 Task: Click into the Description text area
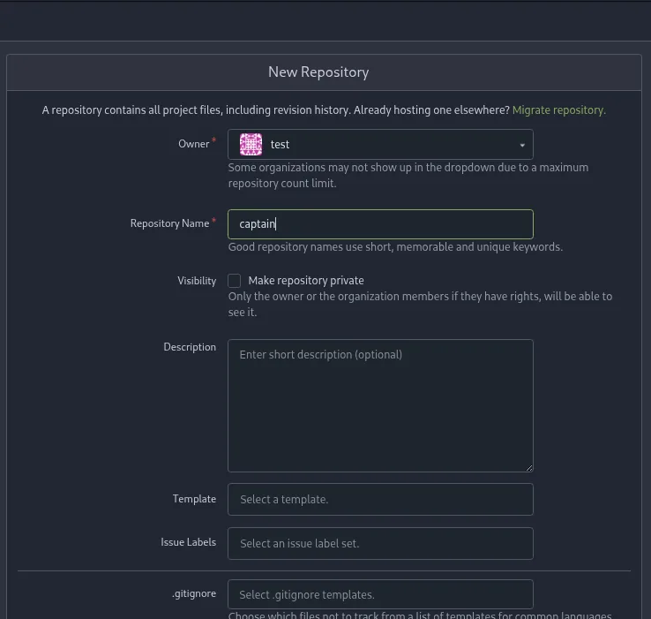[380, 405]
